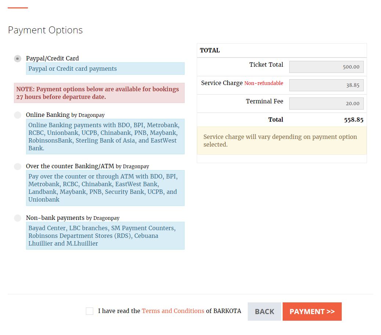The height and width of the screenshot is (335, 381).
Task: Pick the Non-bank payments radio option
Action: [x=18, y=218]
